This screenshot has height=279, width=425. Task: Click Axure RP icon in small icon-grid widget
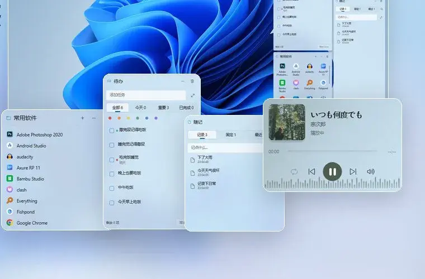323,66
